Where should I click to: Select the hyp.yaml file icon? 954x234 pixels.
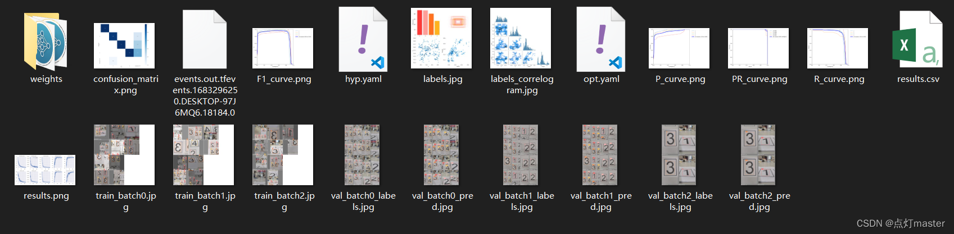[363, 39]
